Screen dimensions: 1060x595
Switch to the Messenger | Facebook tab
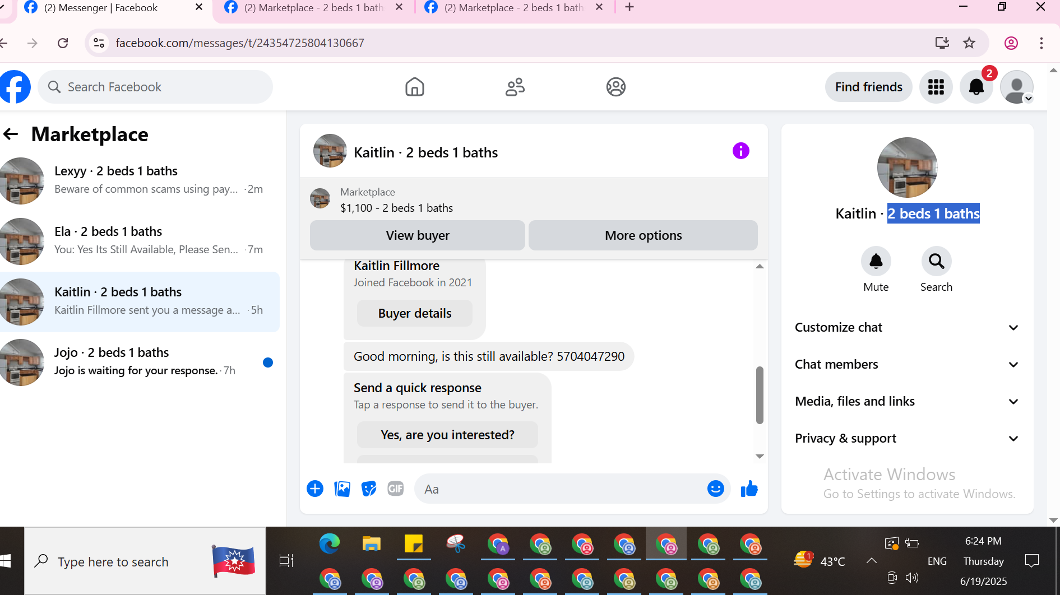pyautogui.click(x=115, y=8)
